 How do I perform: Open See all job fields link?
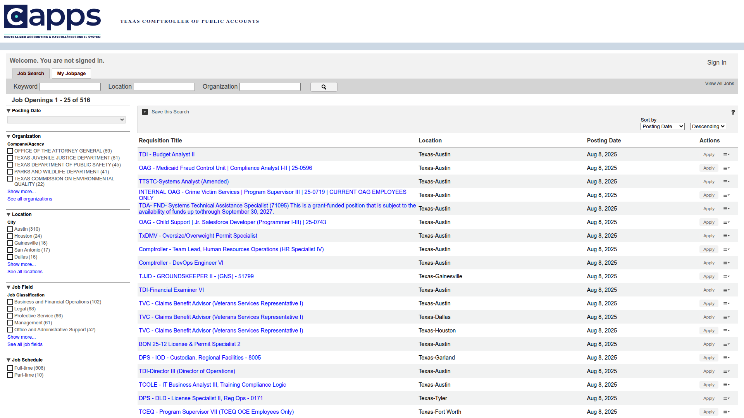[25, 344]
